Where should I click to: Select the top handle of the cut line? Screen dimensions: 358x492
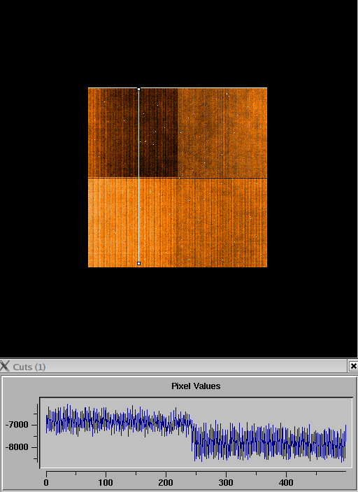[x=139, y=90]
